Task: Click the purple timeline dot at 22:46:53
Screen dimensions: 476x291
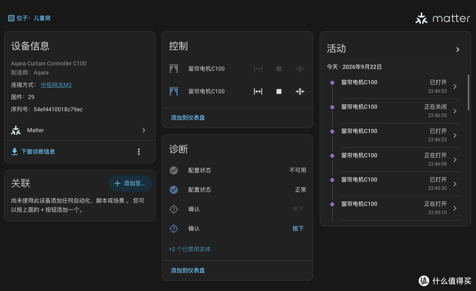Action: click(332, 82)
